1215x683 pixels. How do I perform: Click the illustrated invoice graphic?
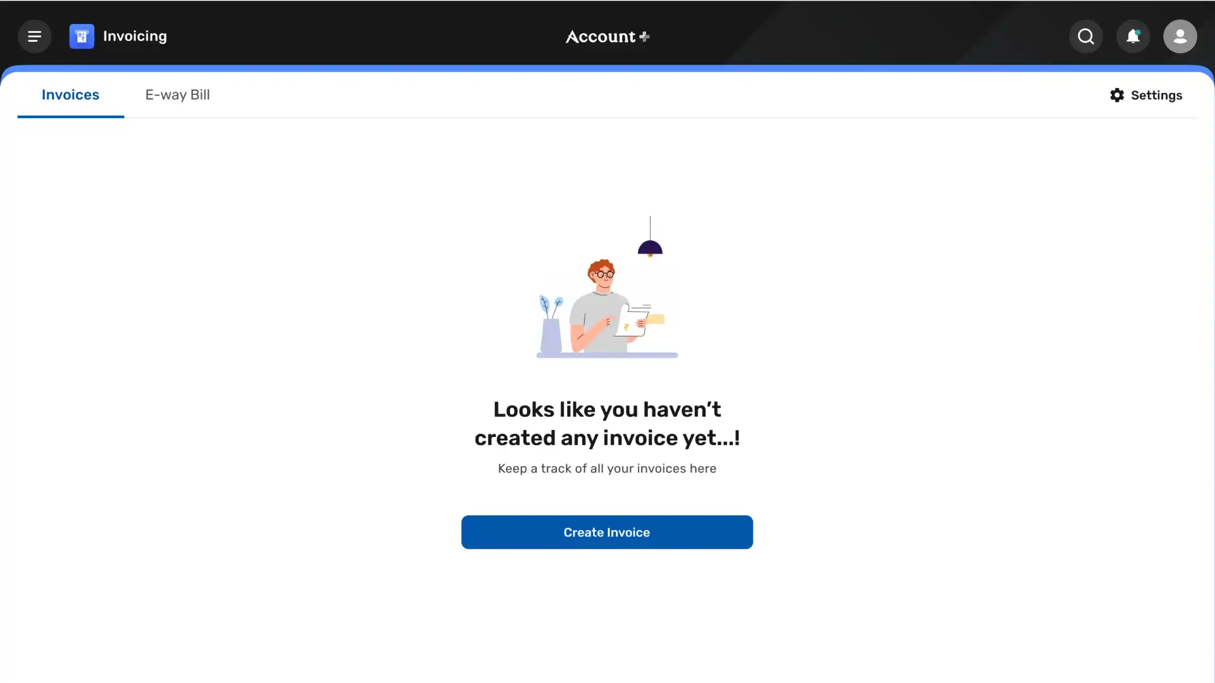[607, 287]
